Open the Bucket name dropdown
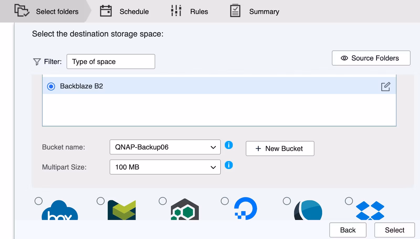This screenshot has width=420, height=239. pyautogui.click(x=165, y=147)
